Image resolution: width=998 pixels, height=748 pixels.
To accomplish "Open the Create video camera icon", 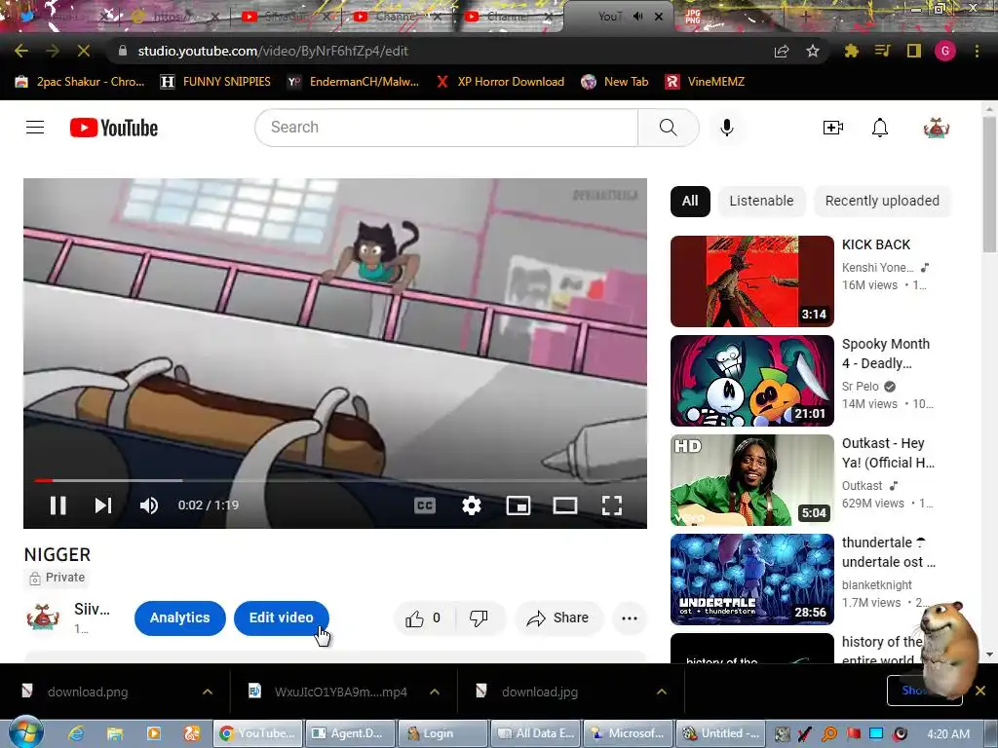I will click(832, 128).
